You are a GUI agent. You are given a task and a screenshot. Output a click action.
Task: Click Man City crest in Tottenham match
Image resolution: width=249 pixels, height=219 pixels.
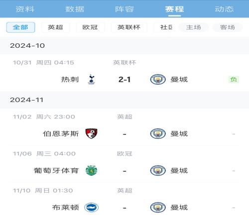(158, 79)
